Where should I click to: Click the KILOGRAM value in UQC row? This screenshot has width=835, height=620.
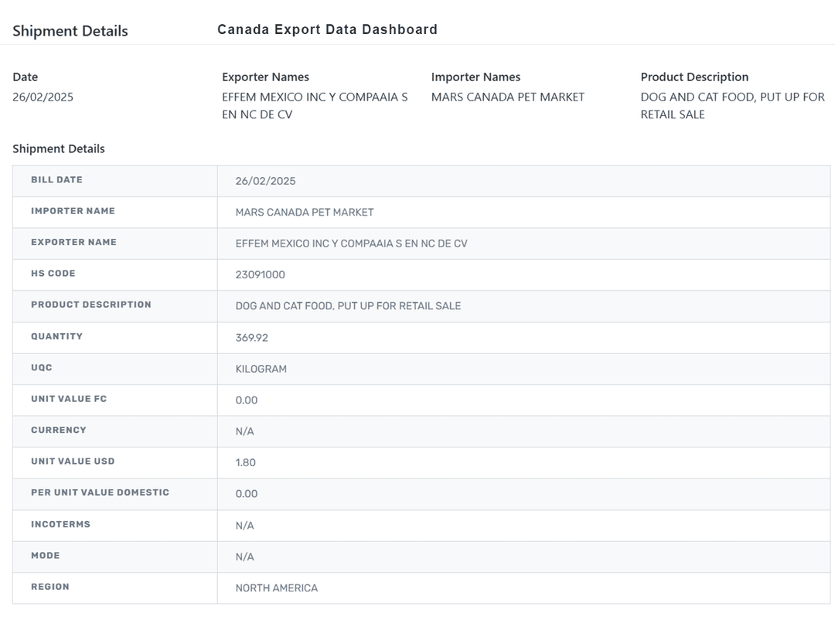point(261,370)
